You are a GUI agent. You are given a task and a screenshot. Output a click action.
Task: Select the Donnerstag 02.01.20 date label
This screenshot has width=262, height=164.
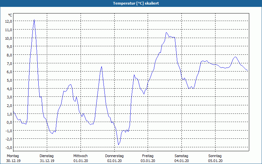click(114, 158)
